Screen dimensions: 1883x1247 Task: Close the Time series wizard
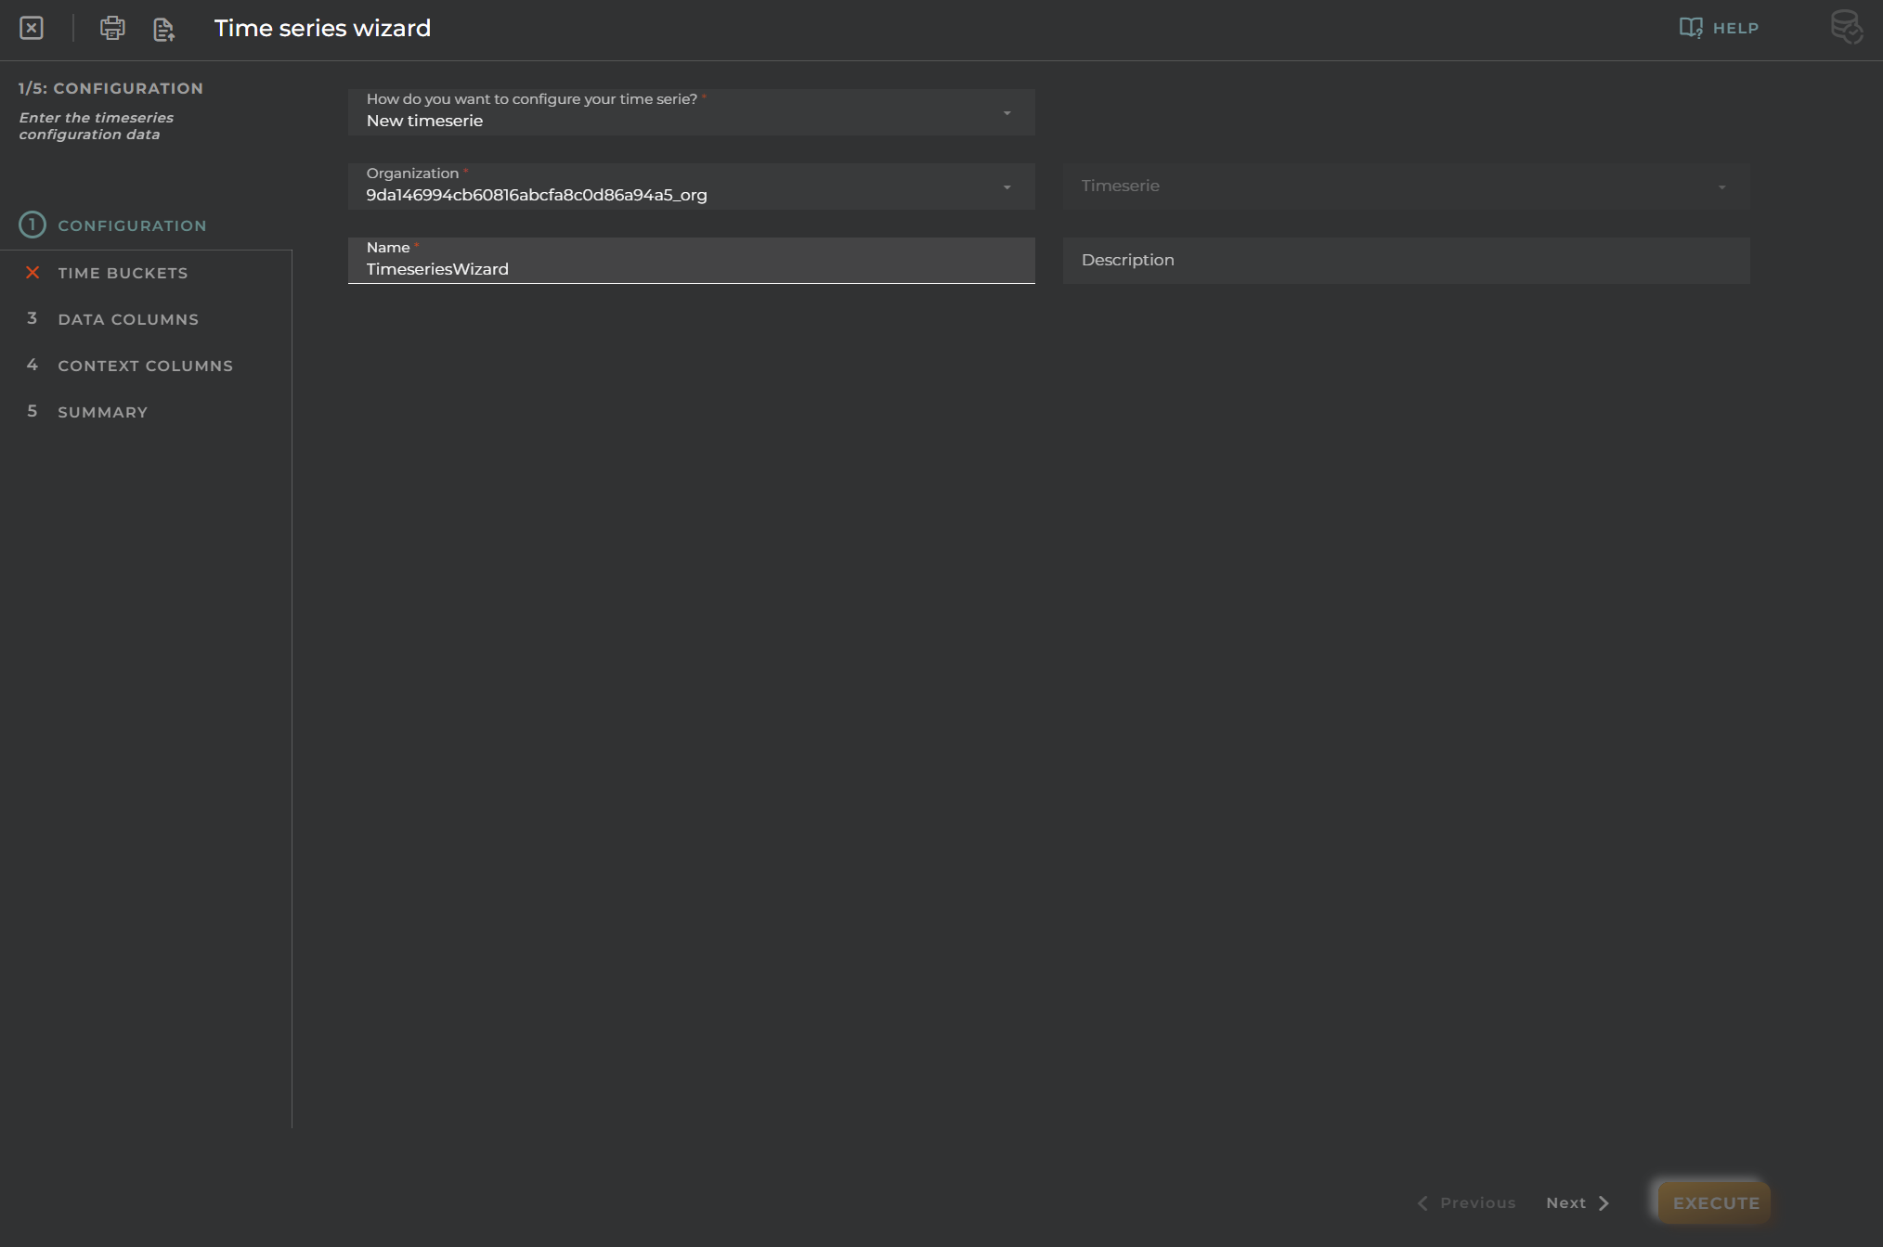(32, 28)
